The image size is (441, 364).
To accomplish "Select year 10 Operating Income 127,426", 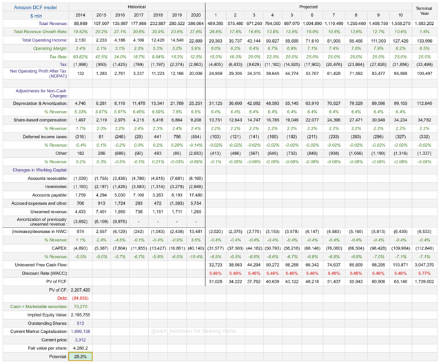I will coord(400,41).
